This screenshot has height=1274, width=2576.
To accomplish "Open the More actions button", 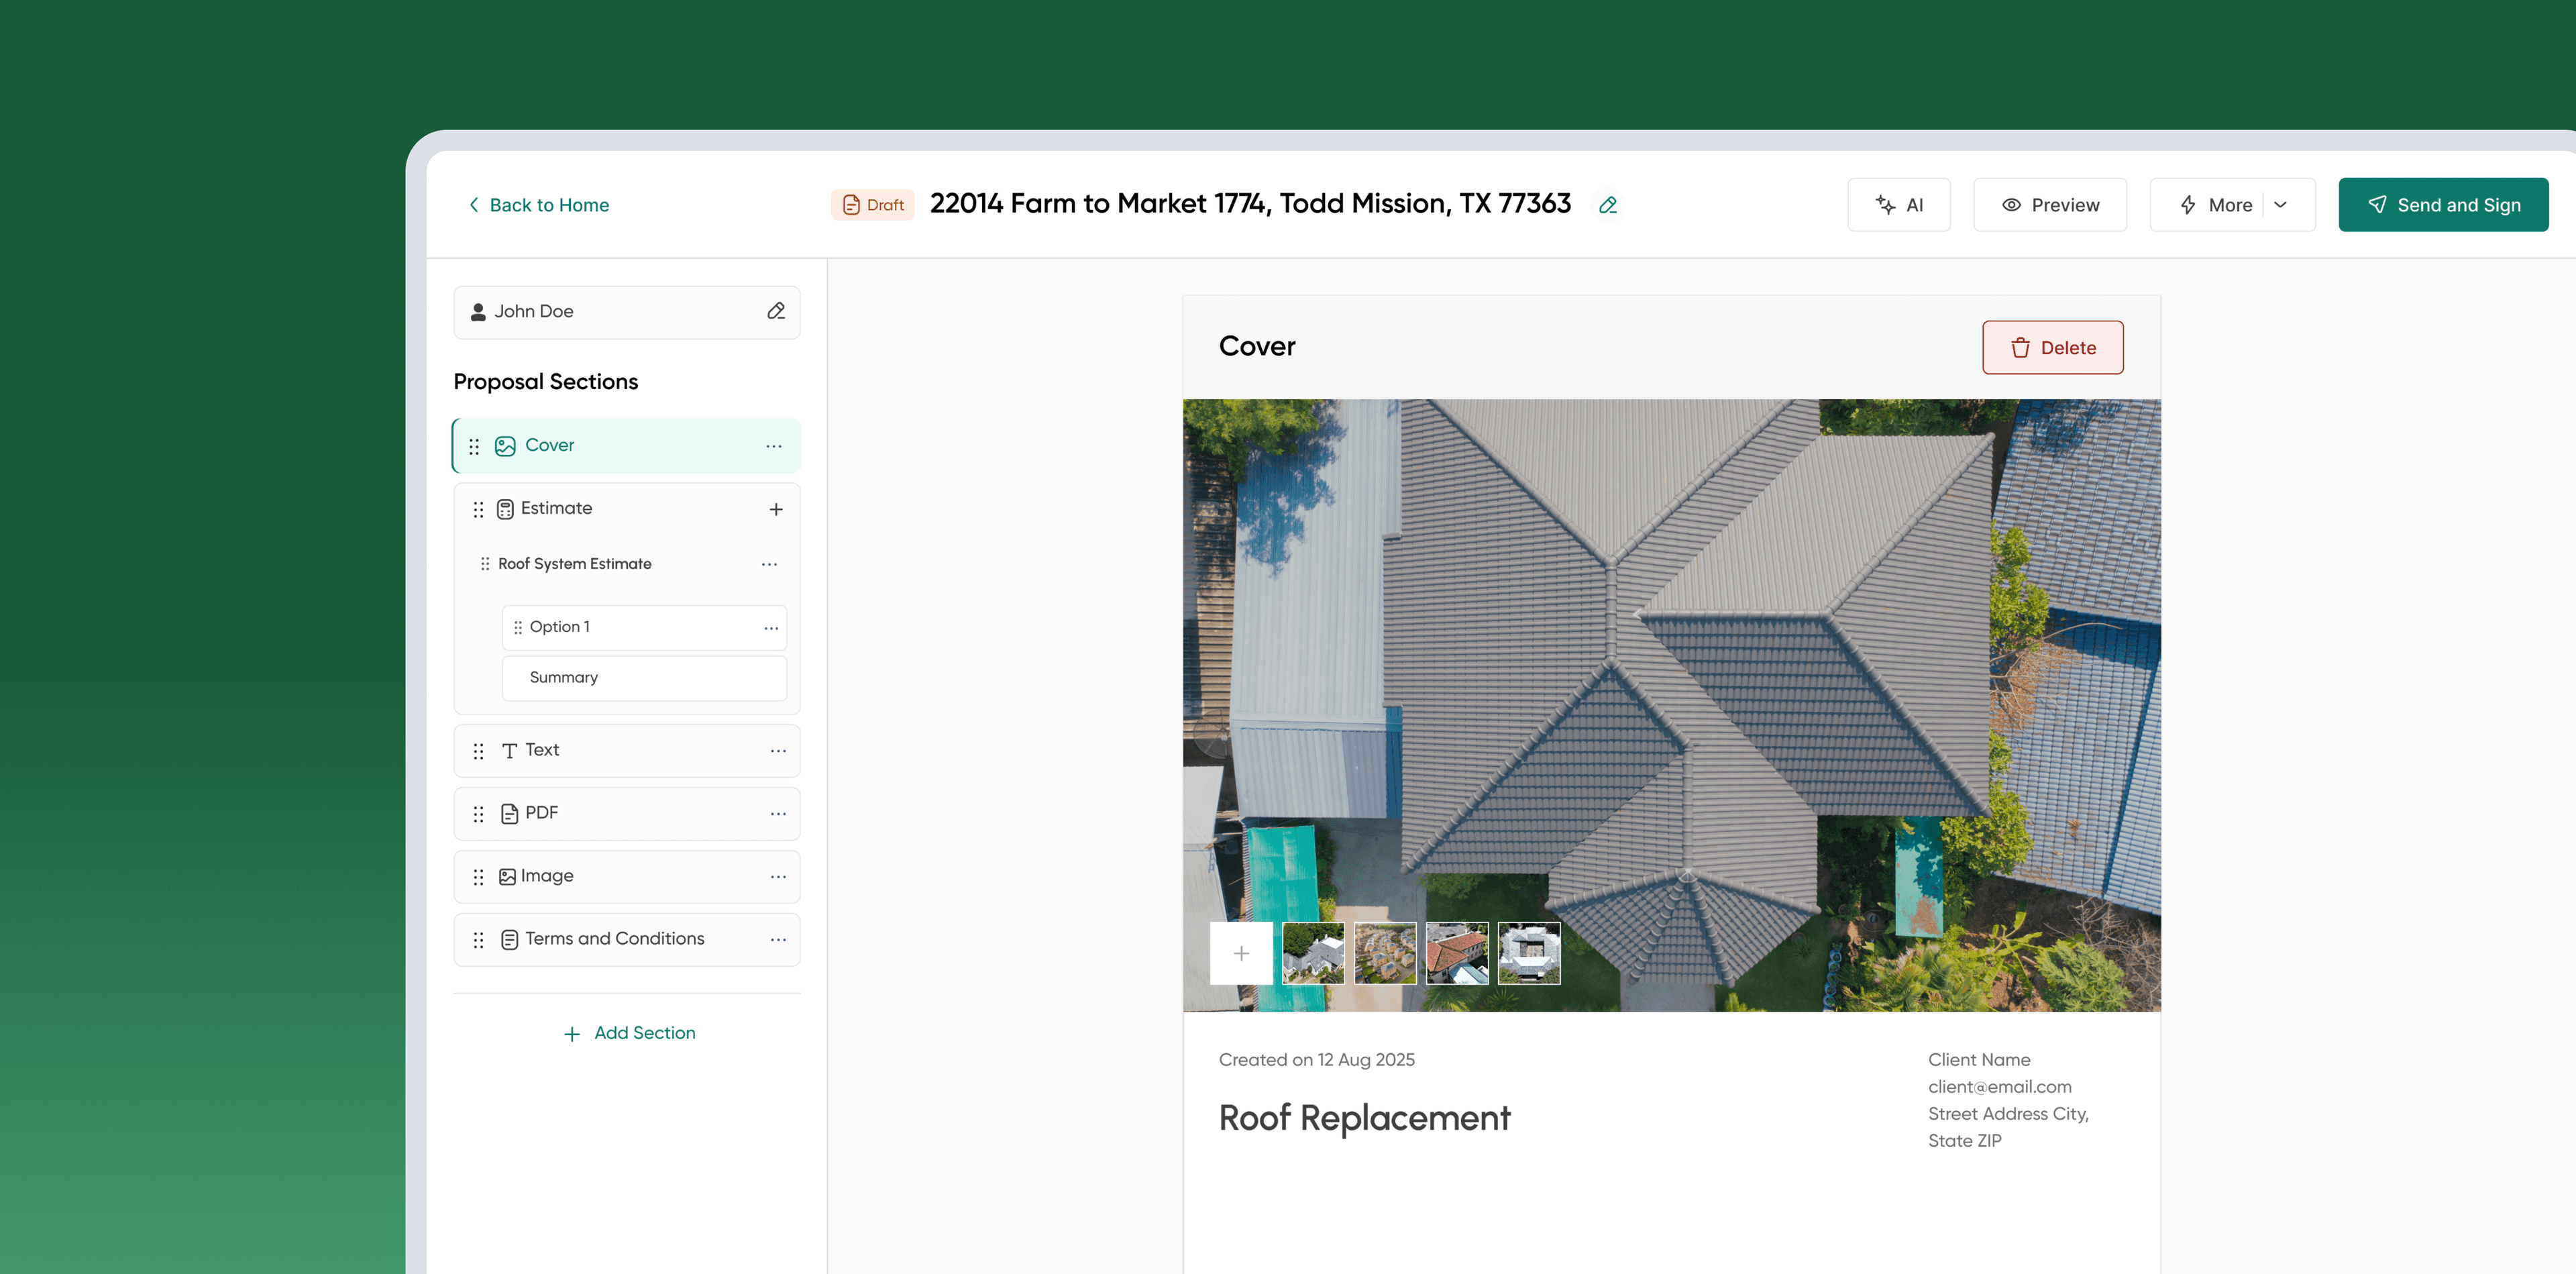I will [2232, 205].
